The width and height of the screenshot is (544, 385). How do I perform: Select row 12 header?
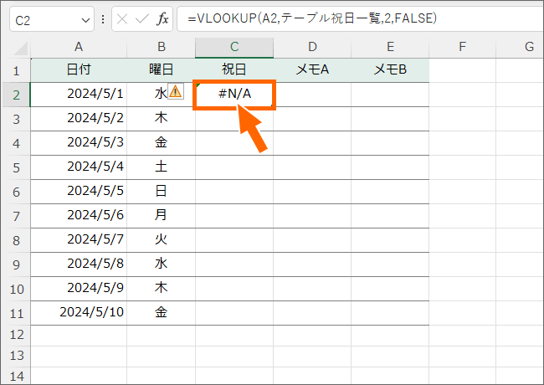click(x=16, y=335)
